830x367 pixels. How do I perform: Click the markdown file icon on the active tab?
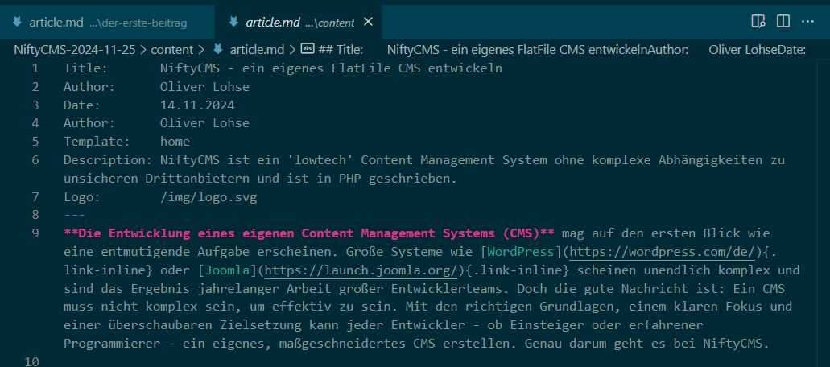click(233, 22)
